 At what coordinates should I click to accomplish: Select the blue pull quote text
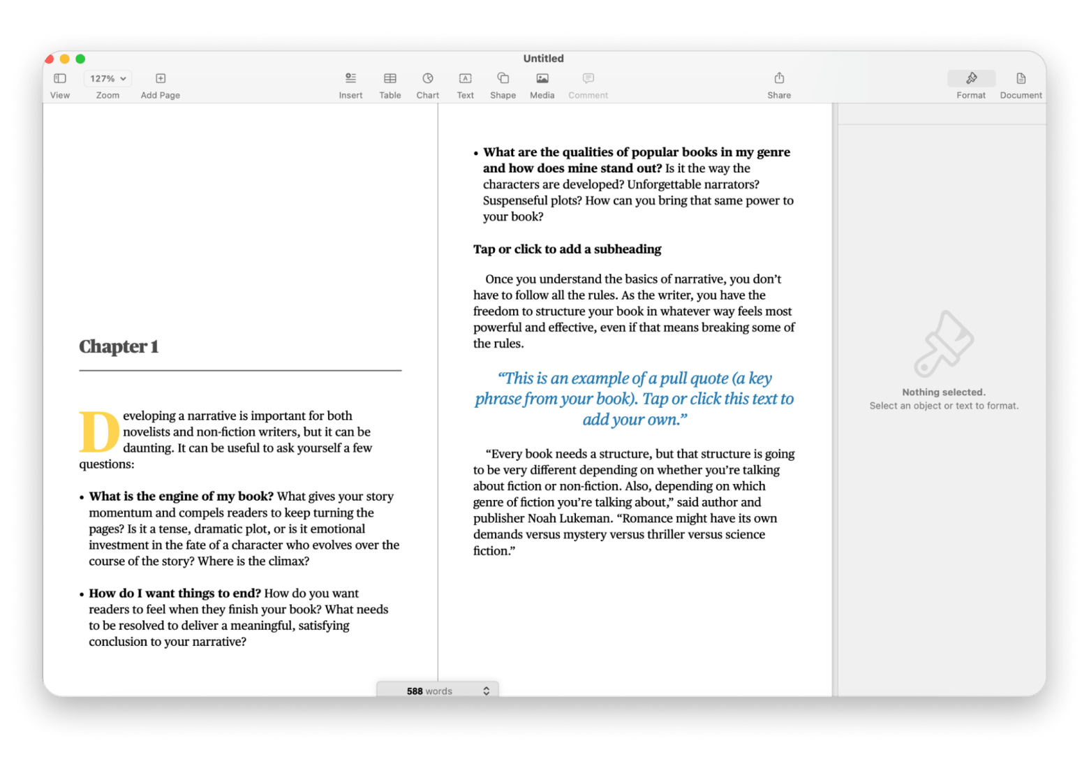[x=633, y=399]
